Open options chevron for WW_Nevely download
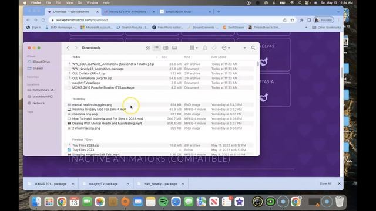The width and height of the screenshot is (376, 211). point(183,183)
